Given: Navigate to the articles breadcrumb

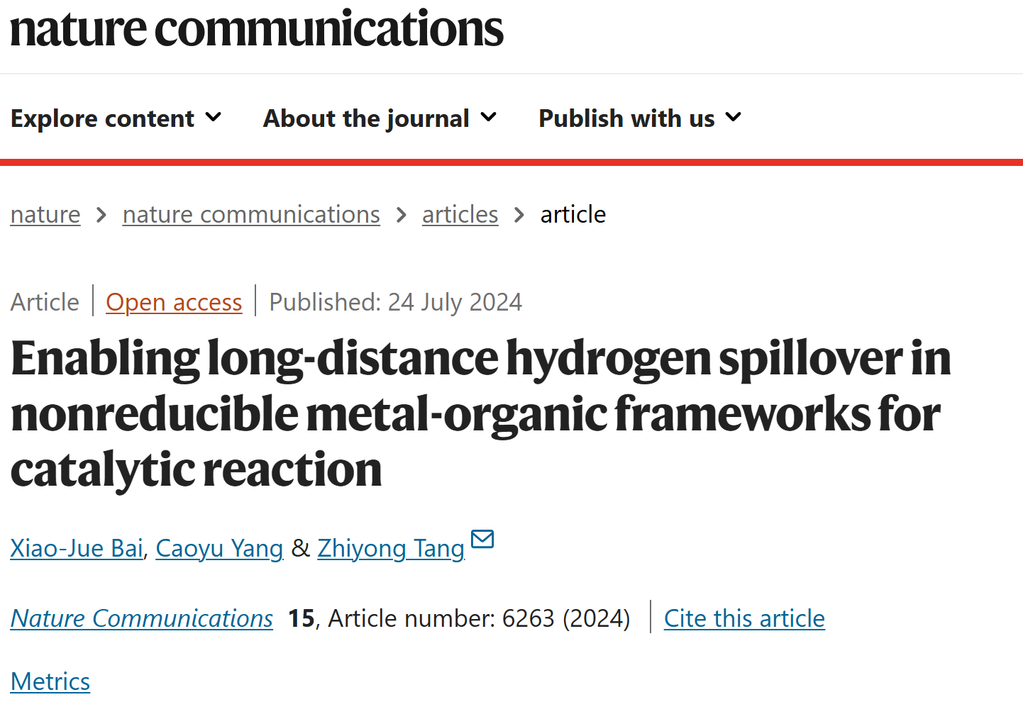Looking at the screenshot, I should point(460,214).
